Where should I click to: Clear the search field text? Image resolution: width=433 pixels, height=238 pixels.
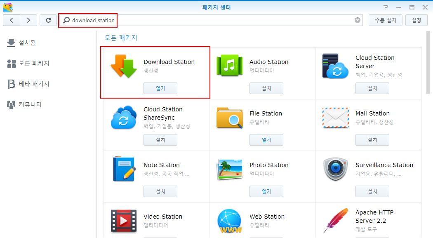(358, 20)
